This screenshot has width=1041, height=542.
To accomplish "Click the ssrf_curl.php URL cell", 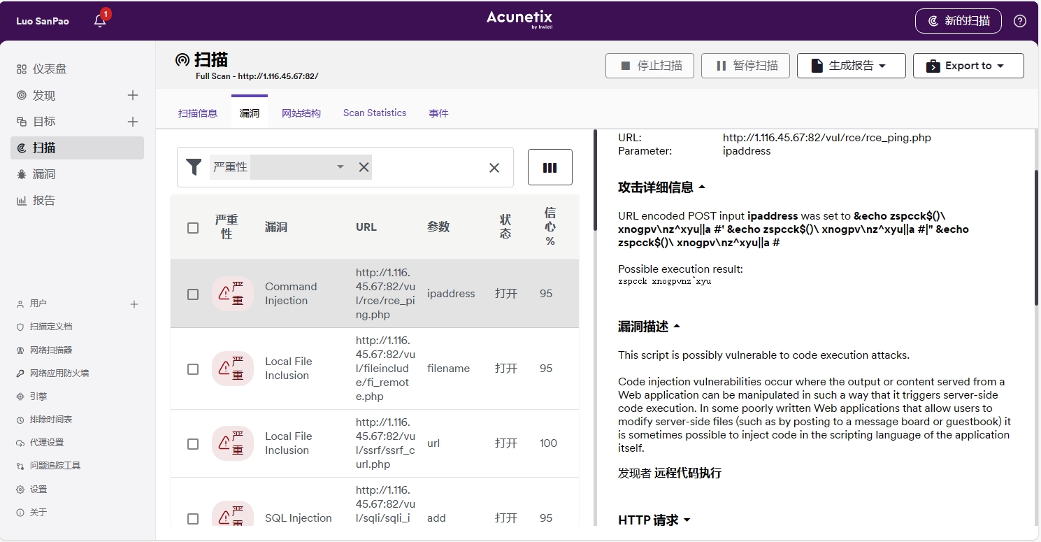I will tap(385, 443).
